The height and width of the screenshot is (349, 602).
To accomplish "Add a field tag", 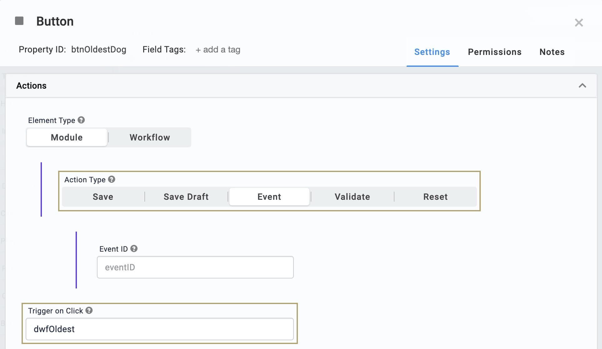I will 218,50.
